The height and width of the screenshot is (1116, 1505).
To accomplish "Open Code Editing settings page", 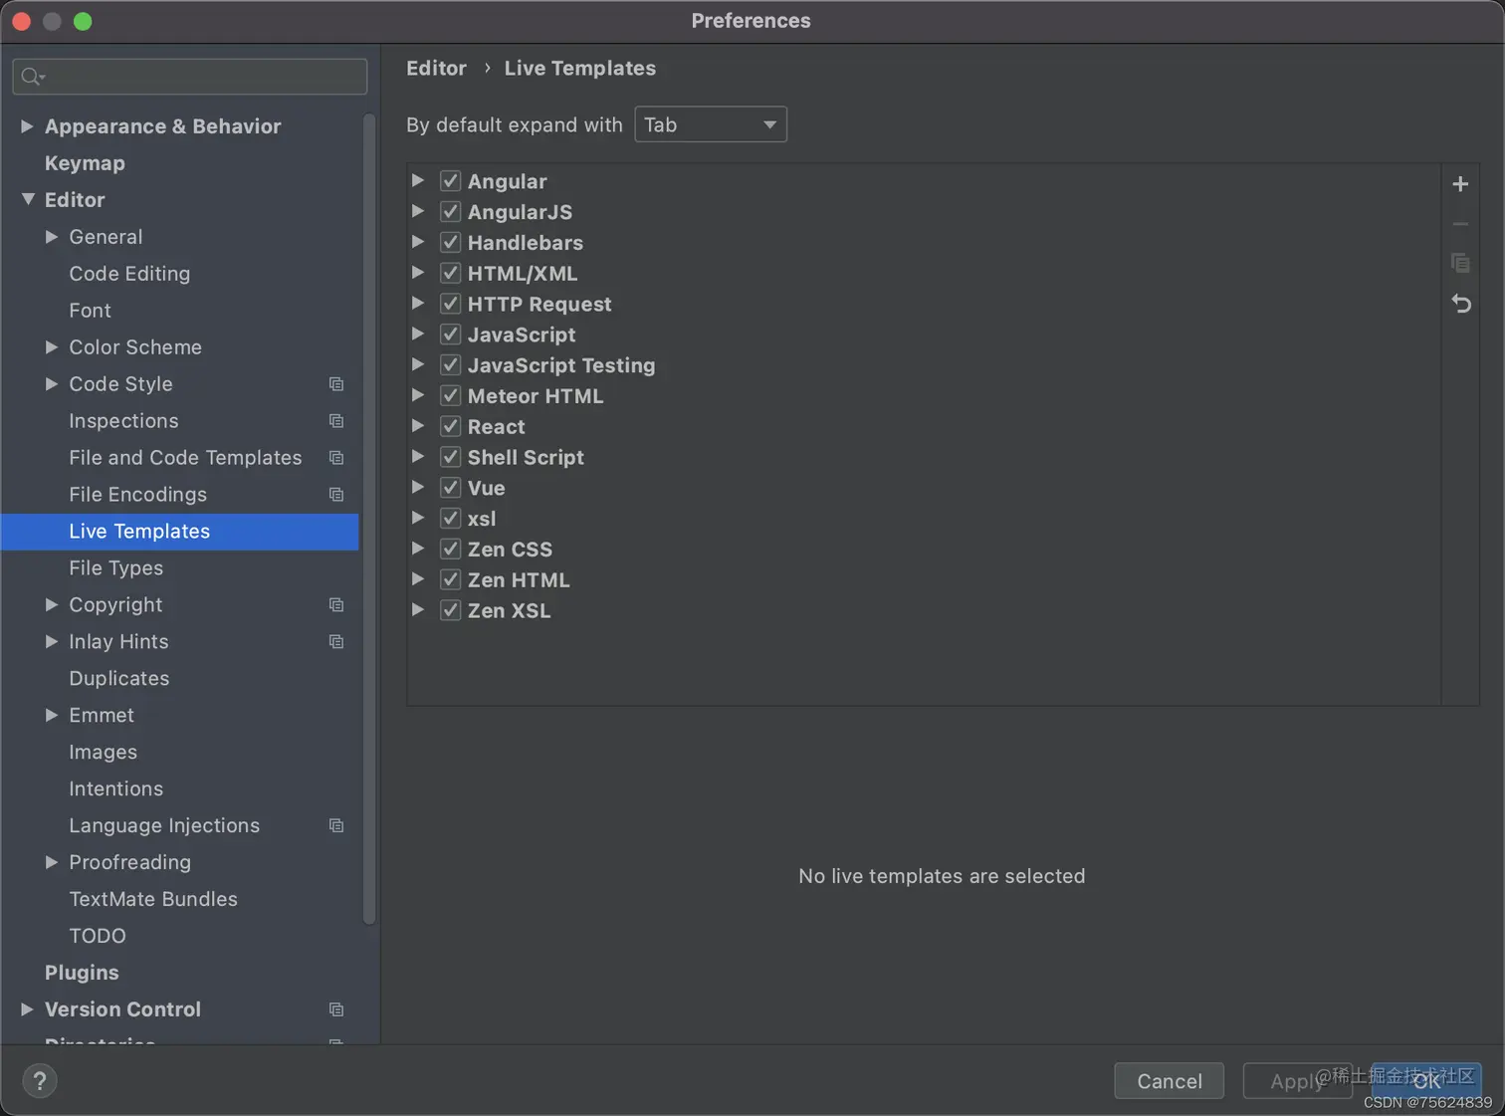I will [129, 274].
